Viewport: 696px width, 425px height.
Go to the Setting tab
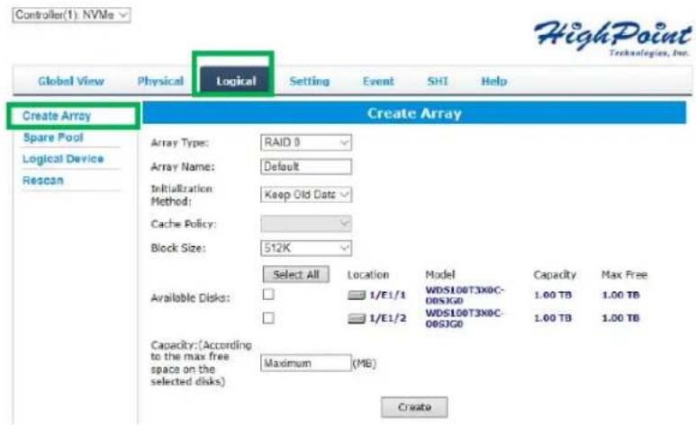click(309, 81)
